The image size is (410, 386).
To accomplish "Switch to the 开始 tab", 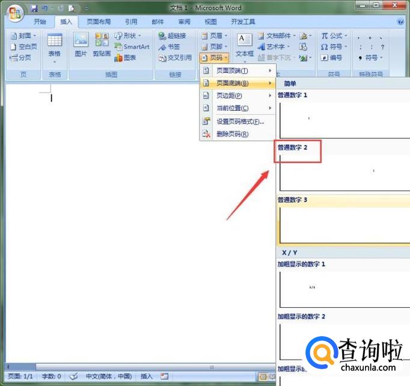I will (x=40, y=22).
